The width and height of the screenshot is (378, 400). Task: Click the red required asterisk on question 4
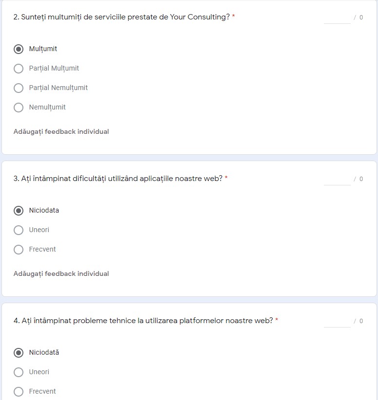277,320
